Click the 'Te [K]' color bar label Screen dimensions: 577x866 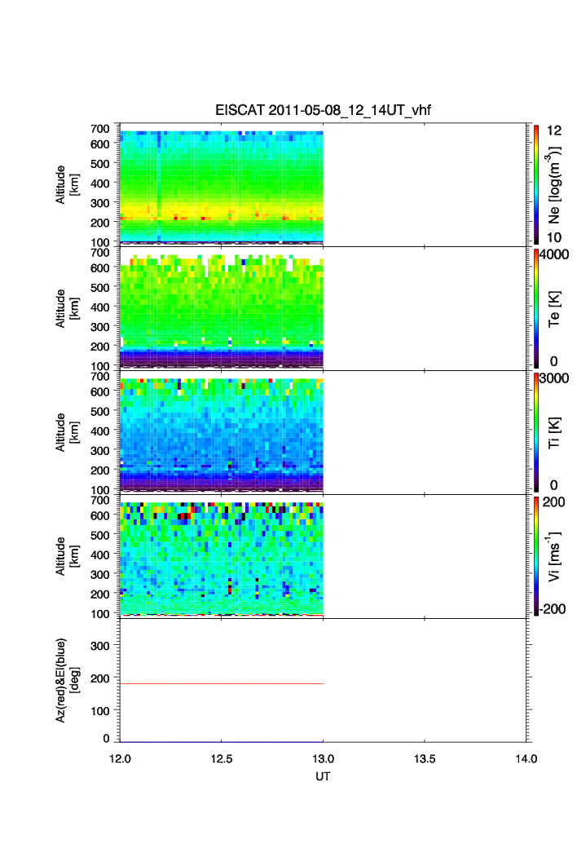click(554, 309)
